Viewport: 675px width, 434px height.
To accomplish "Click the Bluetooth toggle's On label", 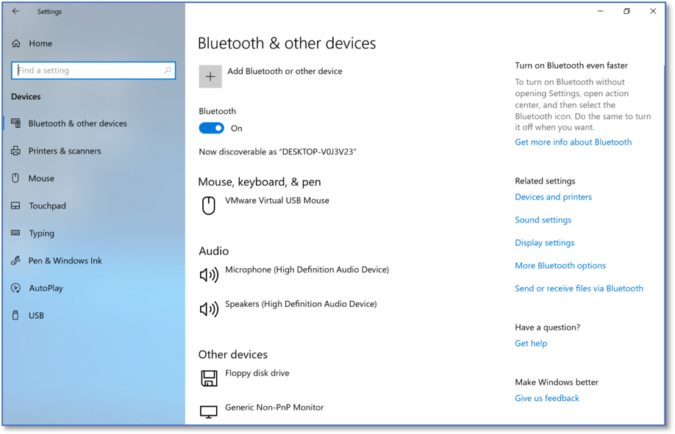I will (236, 129).
